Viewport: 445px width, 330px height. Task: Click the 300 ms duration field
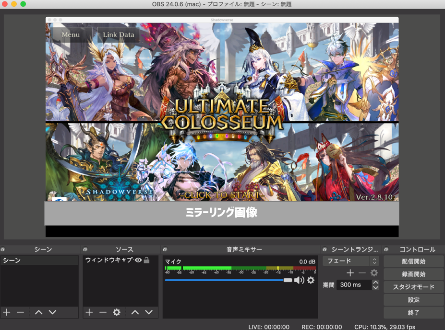pyautogui.click(x=354, y=284)
